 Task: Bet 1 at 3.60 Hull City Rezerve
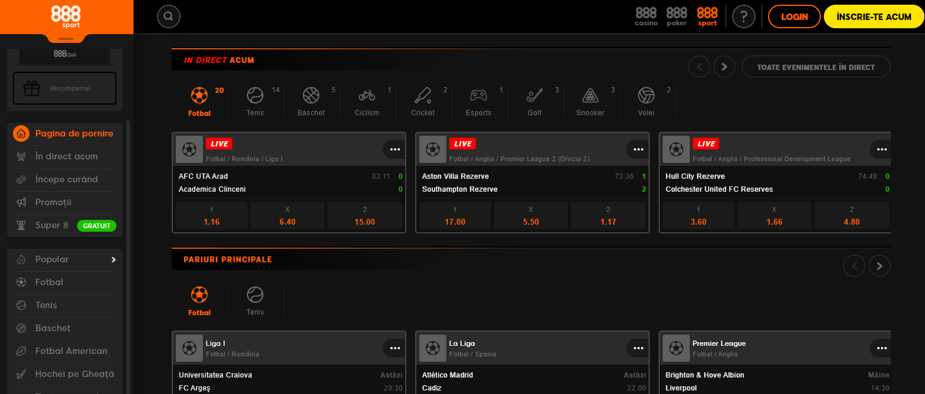[x=699, y=216]
